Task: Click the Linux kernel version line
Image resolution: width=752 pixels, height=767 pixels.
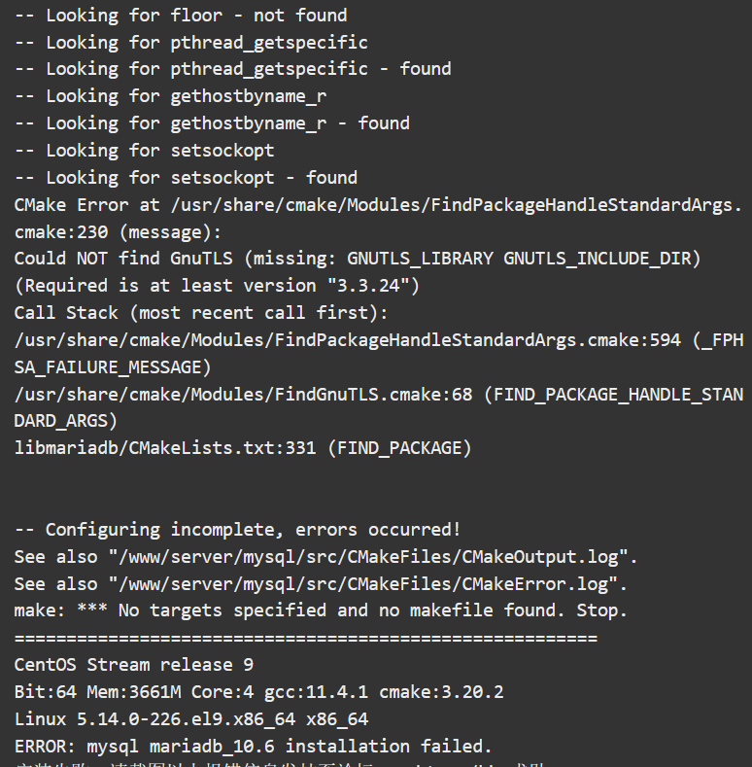Action: [x=191, y=719]
